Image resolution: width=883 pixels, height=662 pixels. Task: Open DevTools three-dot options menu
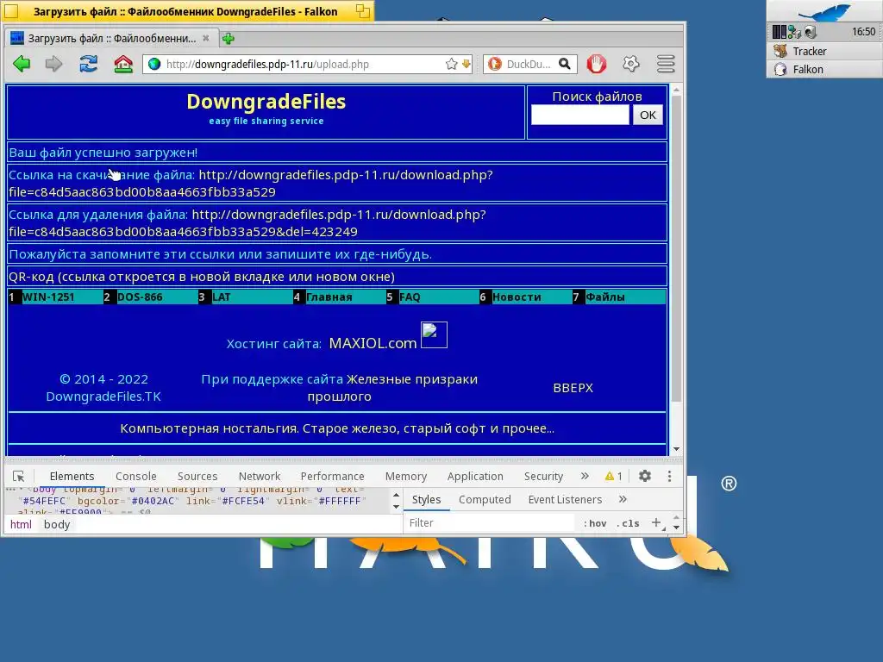[x=669, y=476]
